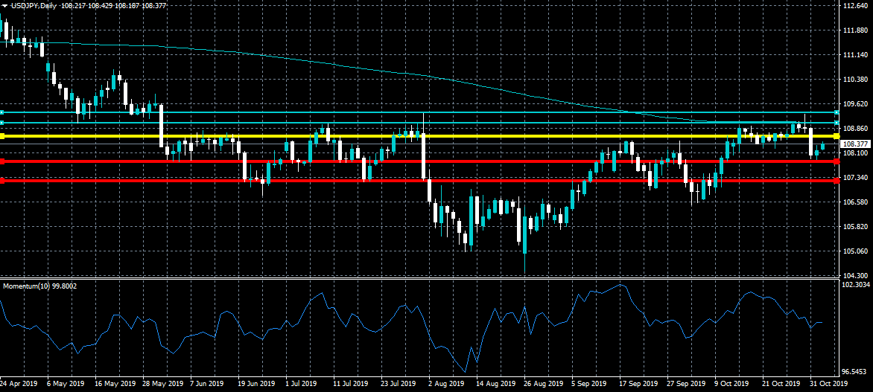Click the 19 Jun 2019 date label

(257, 384)
